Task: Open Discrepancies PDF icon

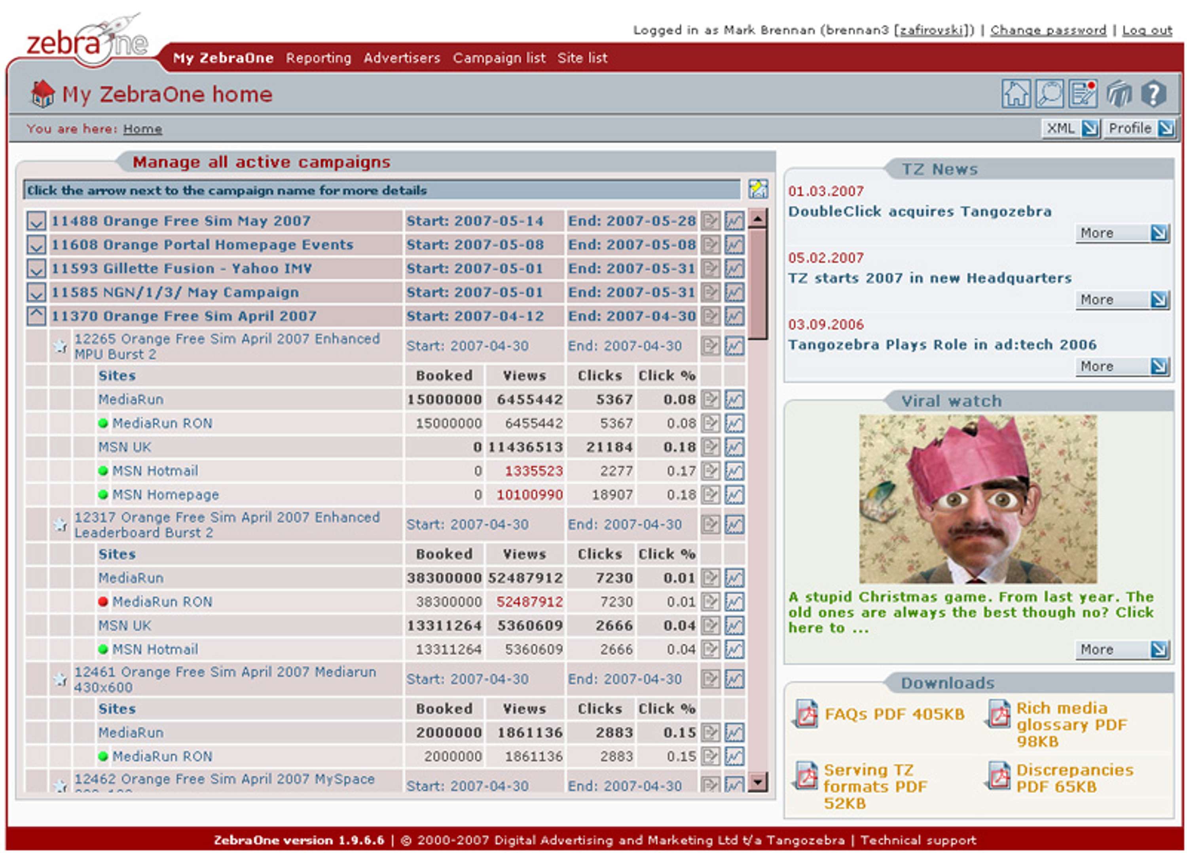Action: click(x=997, y=775)
